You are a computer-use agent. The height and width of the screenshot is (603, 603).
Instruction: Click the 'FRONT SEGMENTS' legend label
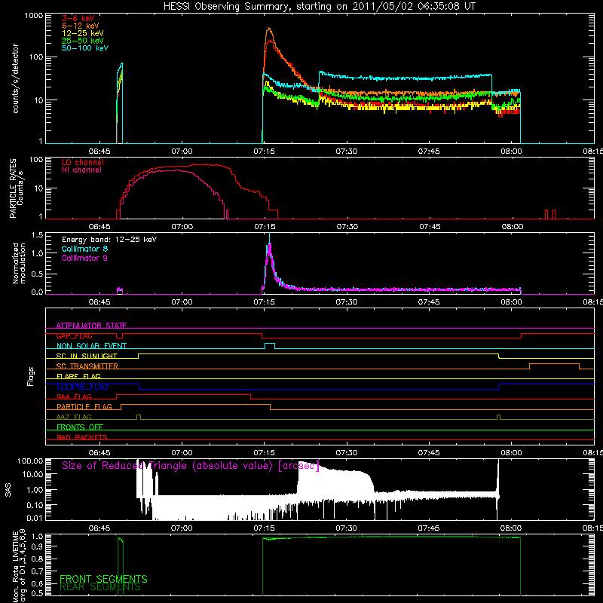(103, 579)
